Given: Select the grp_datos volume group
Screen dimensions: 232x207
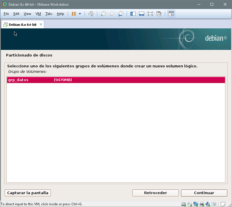Looking at the screenshot, I should coord(116,80).
